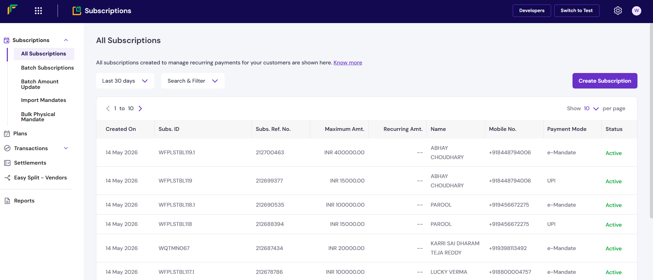This screenshot has width=653, height=280.
Task: Open the user profile avatar
Action: [636, 11]
